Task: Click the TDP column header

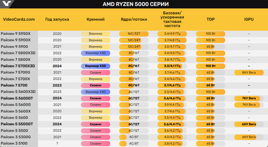Action: tap(211, 20)
